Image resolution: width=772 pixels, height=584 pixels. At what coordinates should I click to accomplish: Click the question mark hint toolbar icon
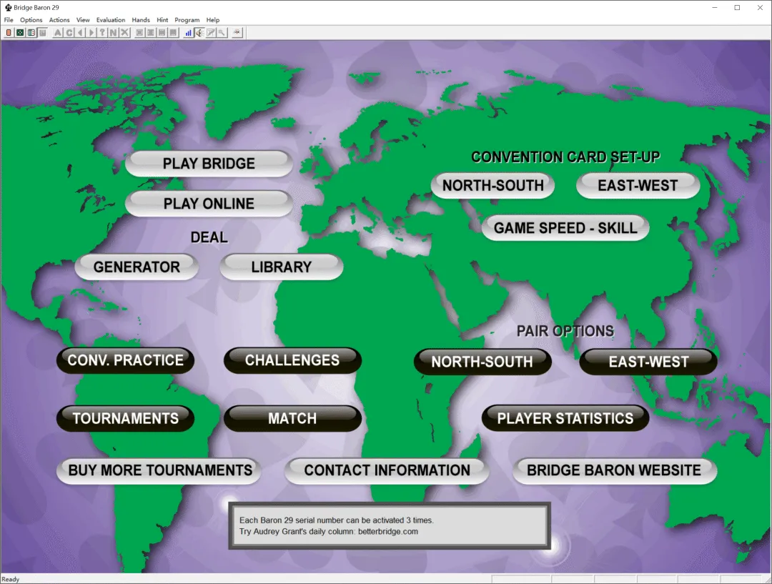click(x=102, y=32)
